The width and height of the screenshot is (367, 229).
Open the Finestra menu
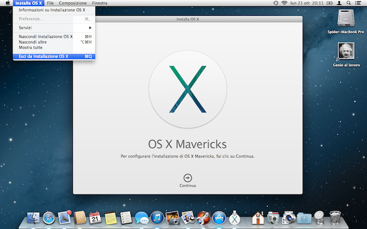pos(100,3)
